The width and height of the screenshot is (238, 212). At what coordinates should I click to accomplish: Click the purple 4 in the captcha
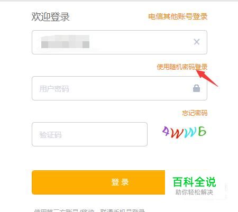[x=166, y=131]
